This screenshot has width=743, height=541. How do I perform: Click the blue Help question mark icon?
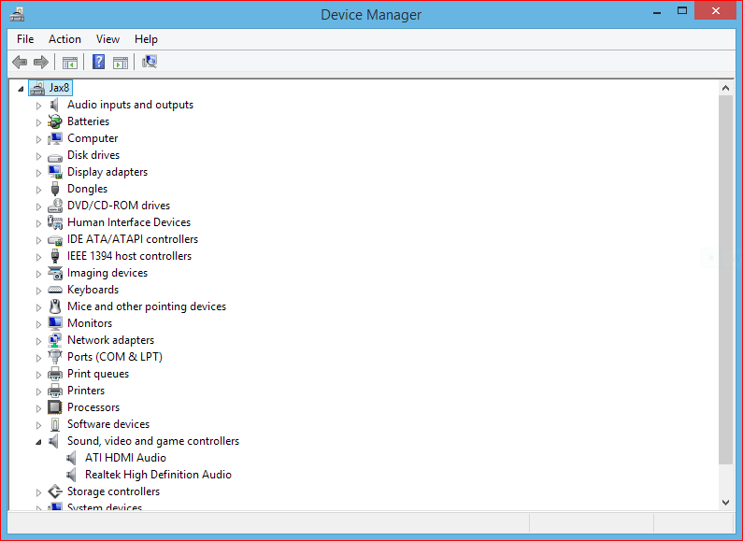point(98,62)
